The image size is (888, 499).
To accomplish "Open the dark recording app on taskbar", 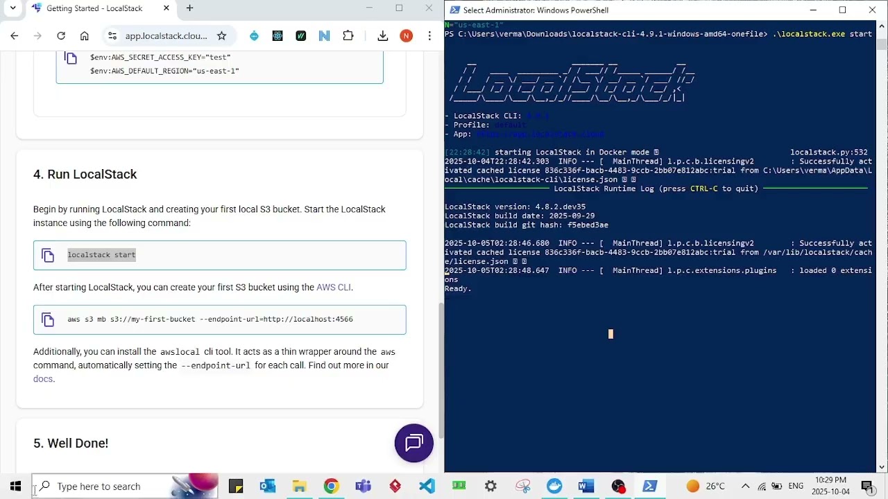I will tap(618, 487).
